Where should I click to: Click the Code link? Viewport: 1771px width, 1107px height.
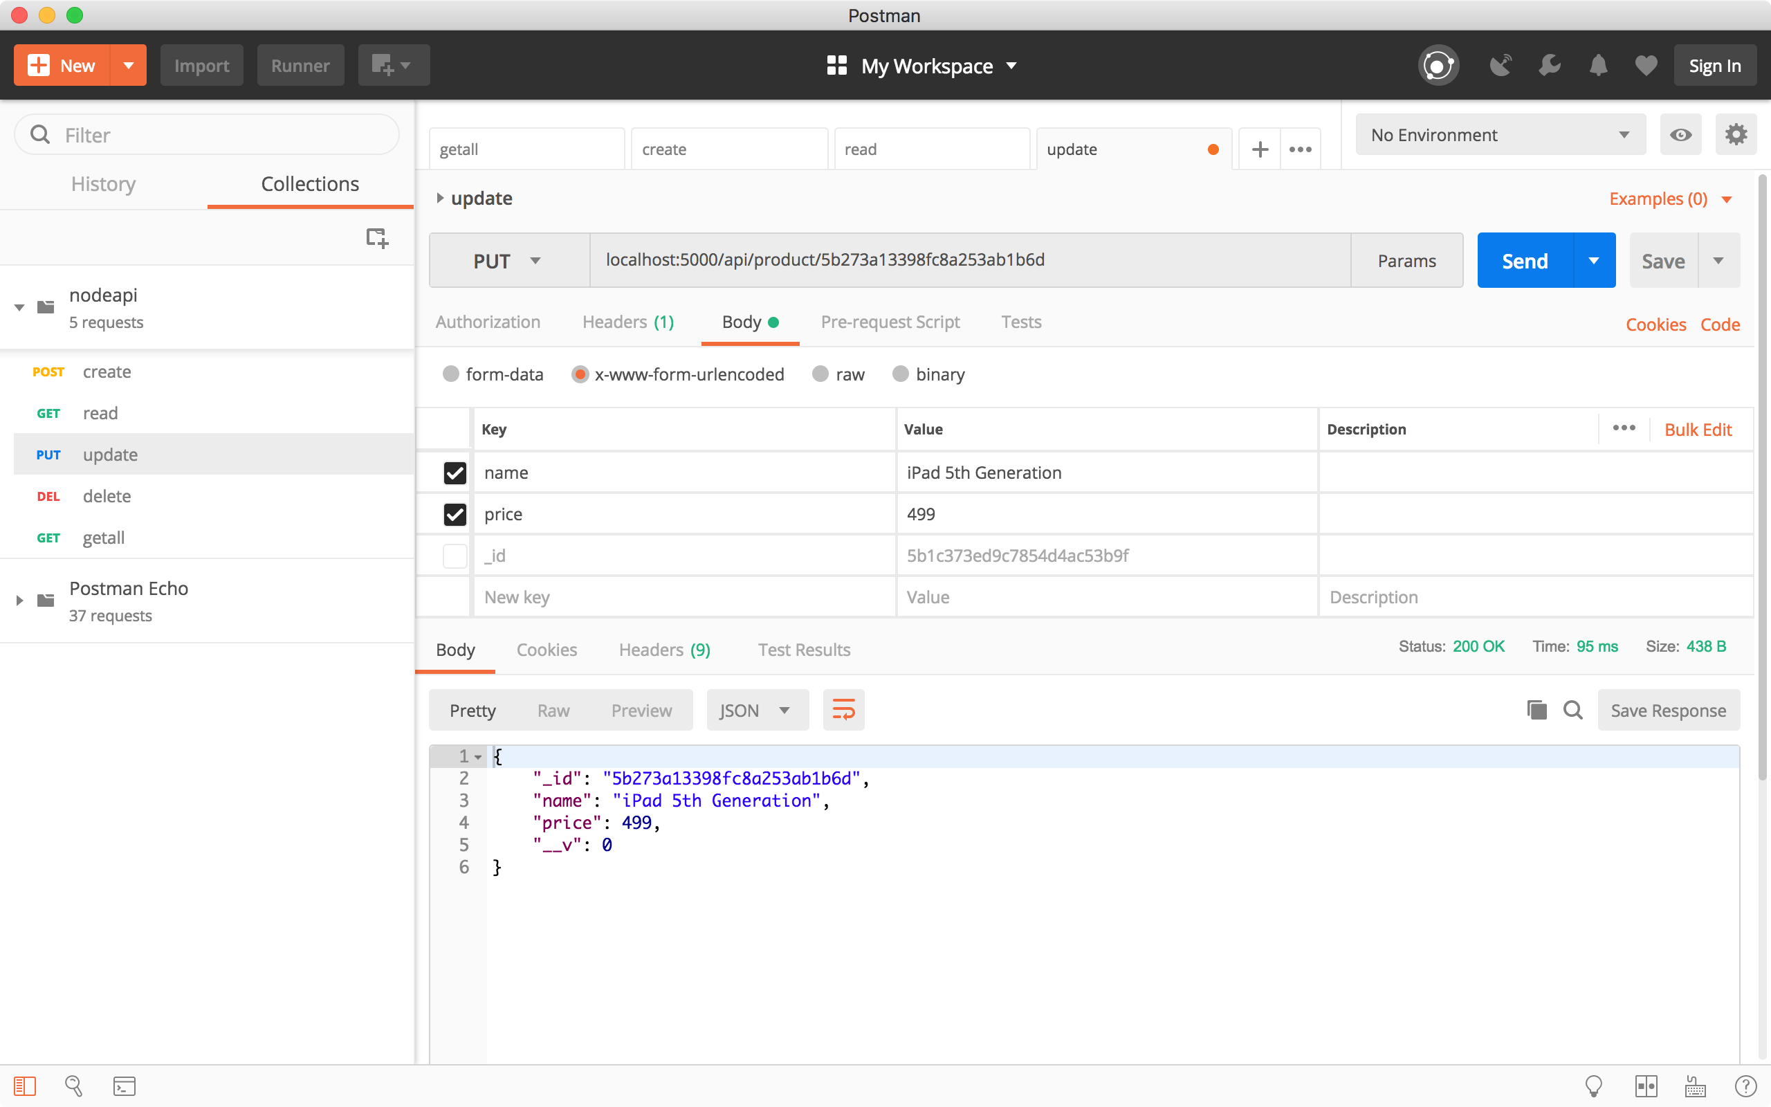pyautogui.click(x=1720, y=324)
